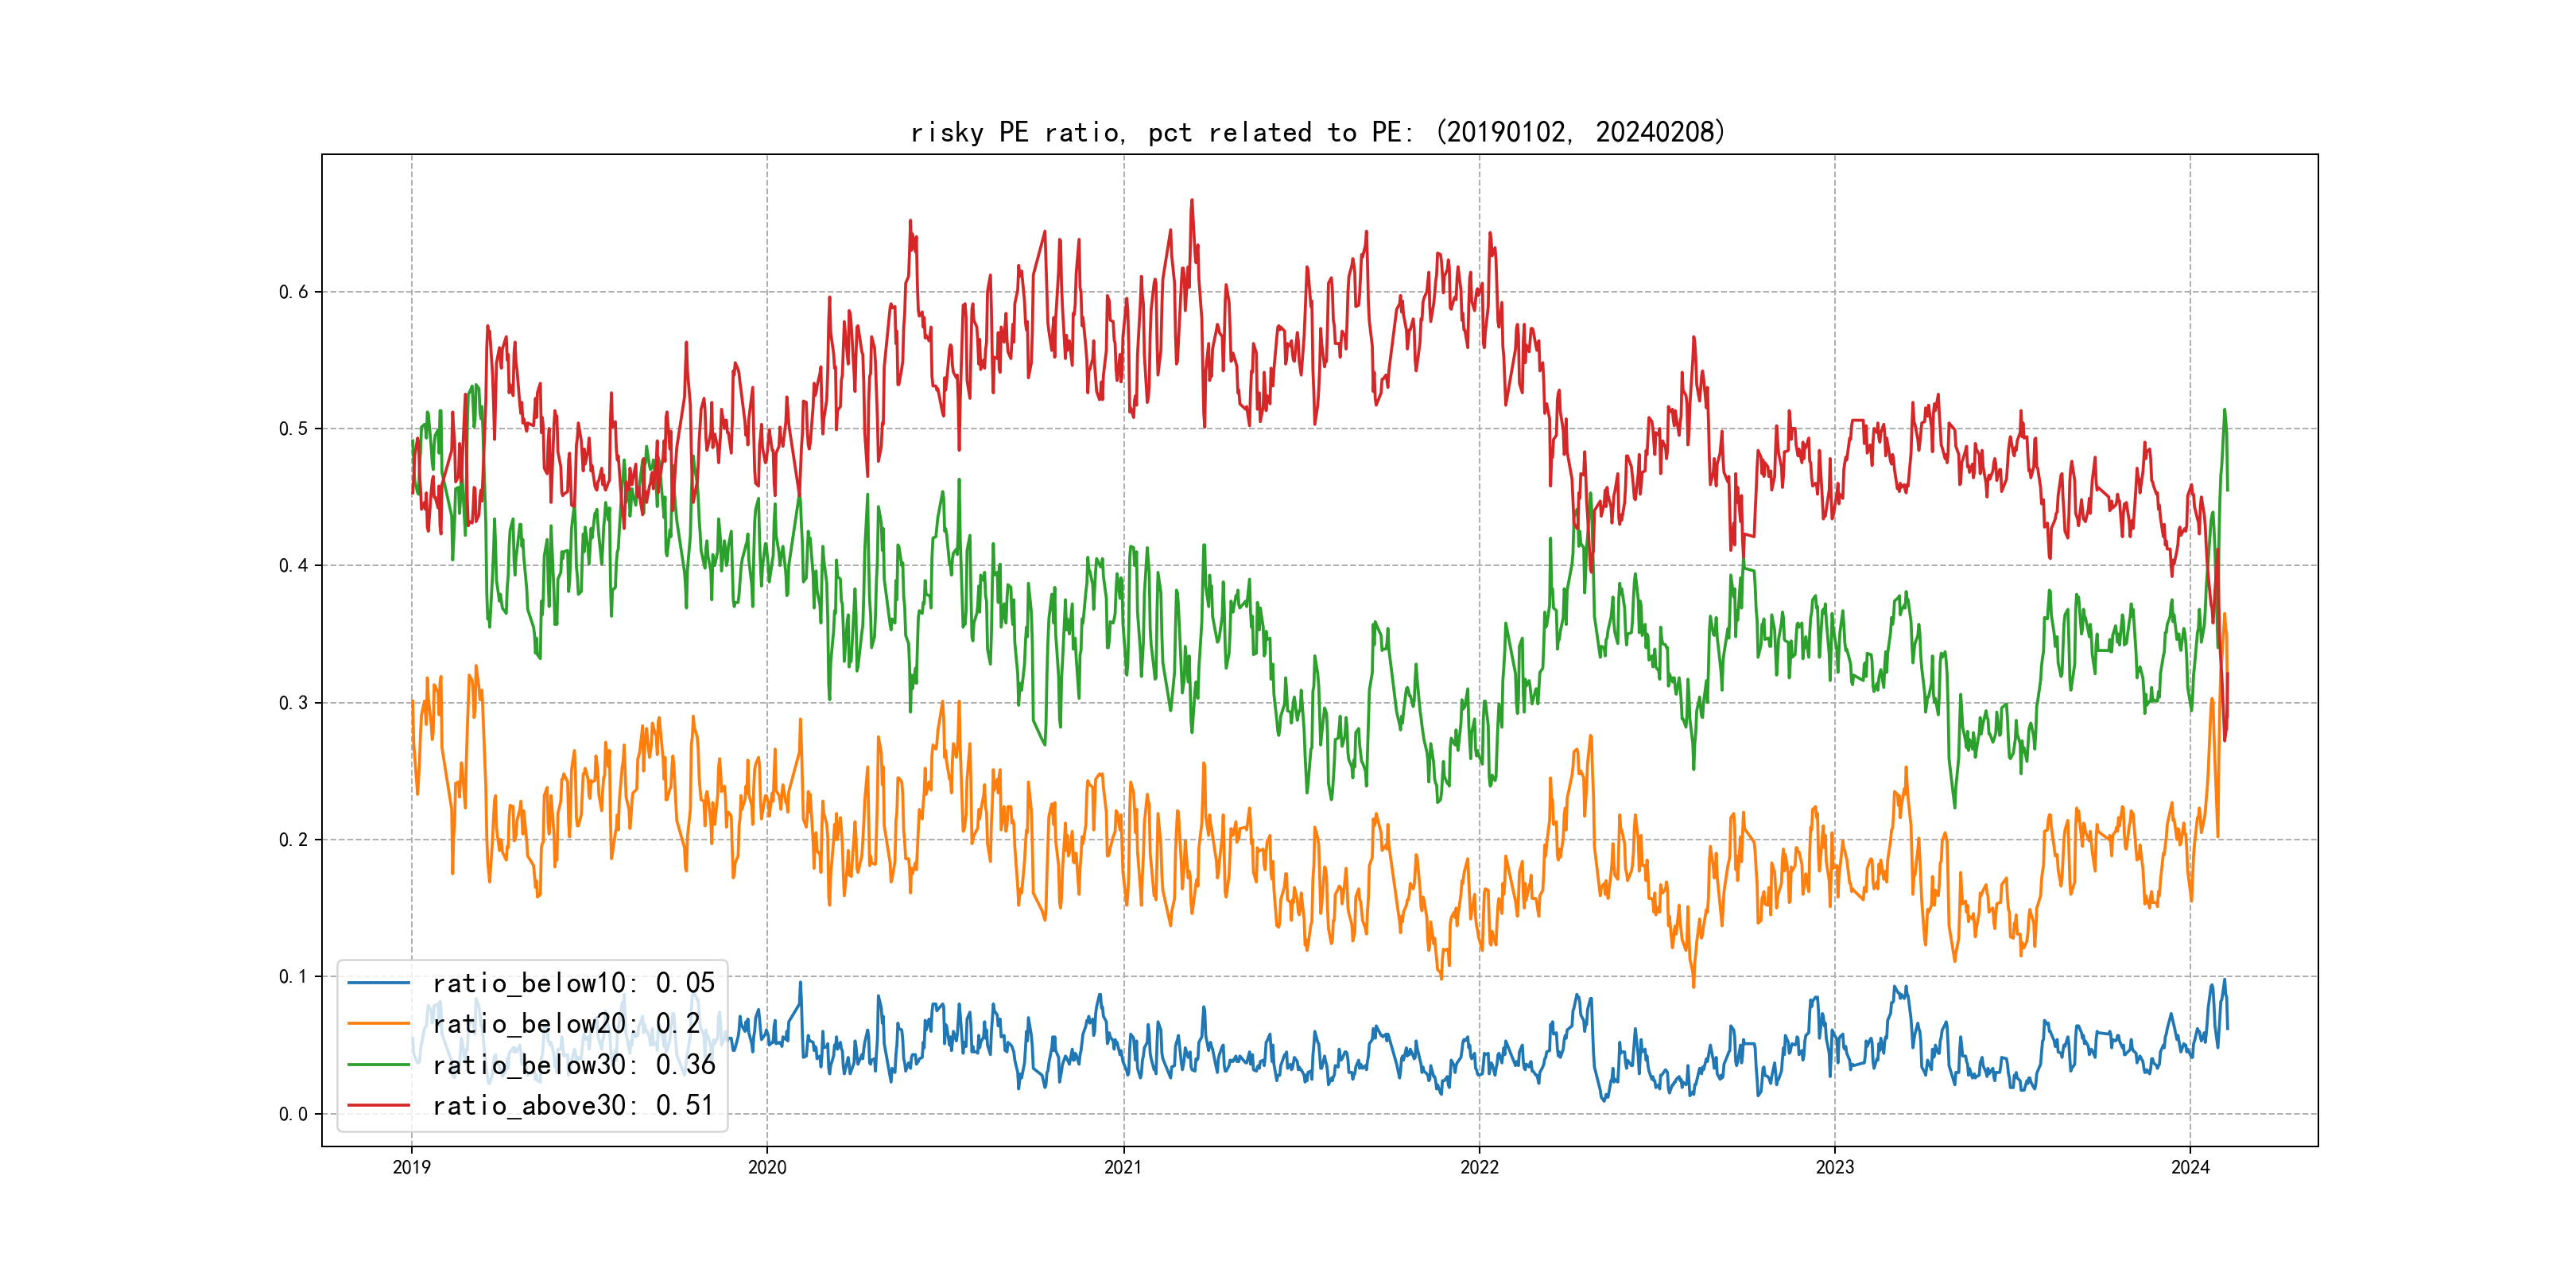2576x1288 pixels.
Task: Click the 2022 x-axis tick label
Action: point(1479,1167)
